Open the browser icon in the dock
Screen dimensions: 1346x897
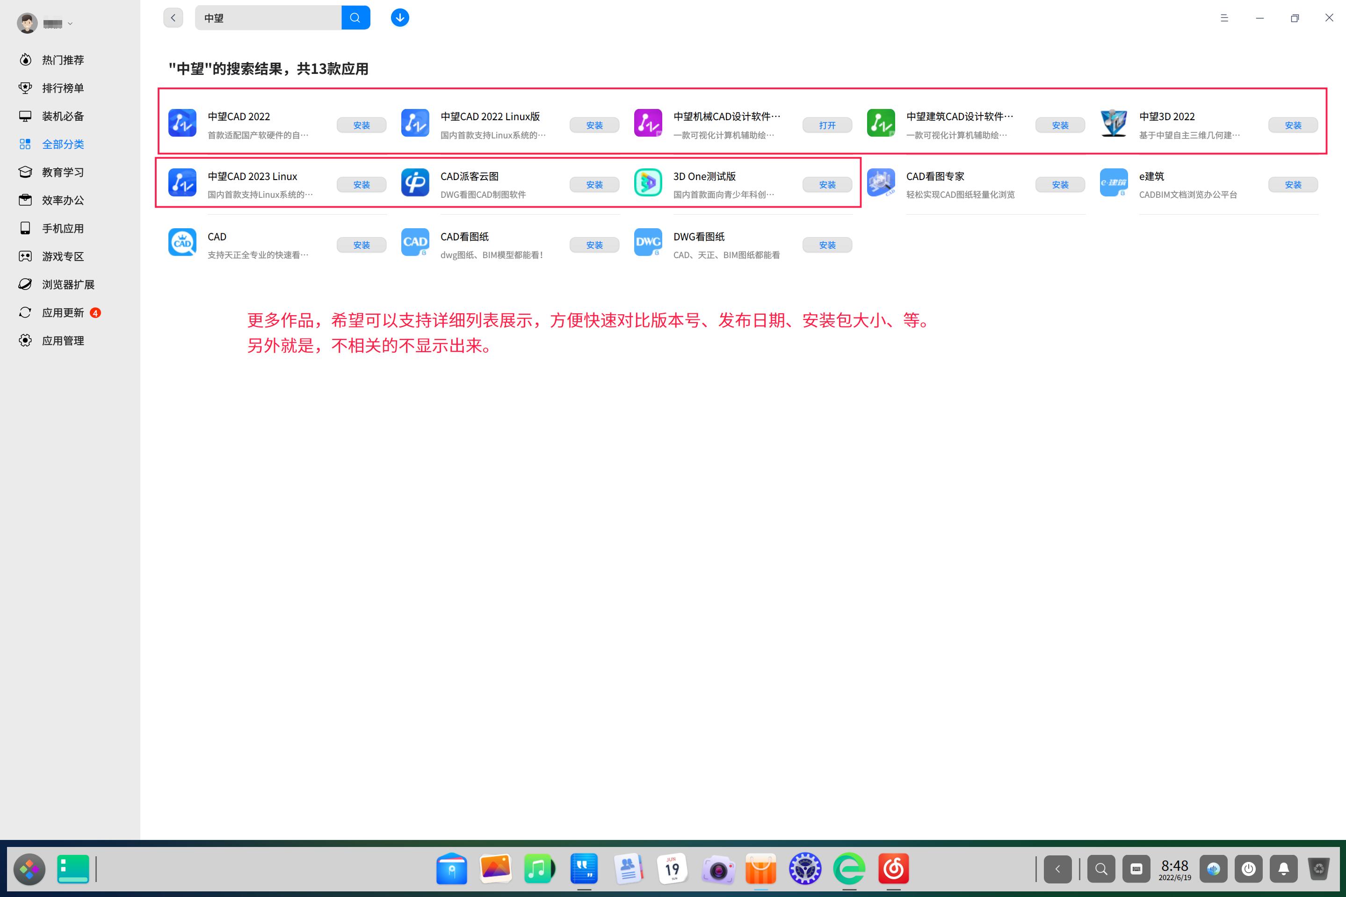click(849, 869)
